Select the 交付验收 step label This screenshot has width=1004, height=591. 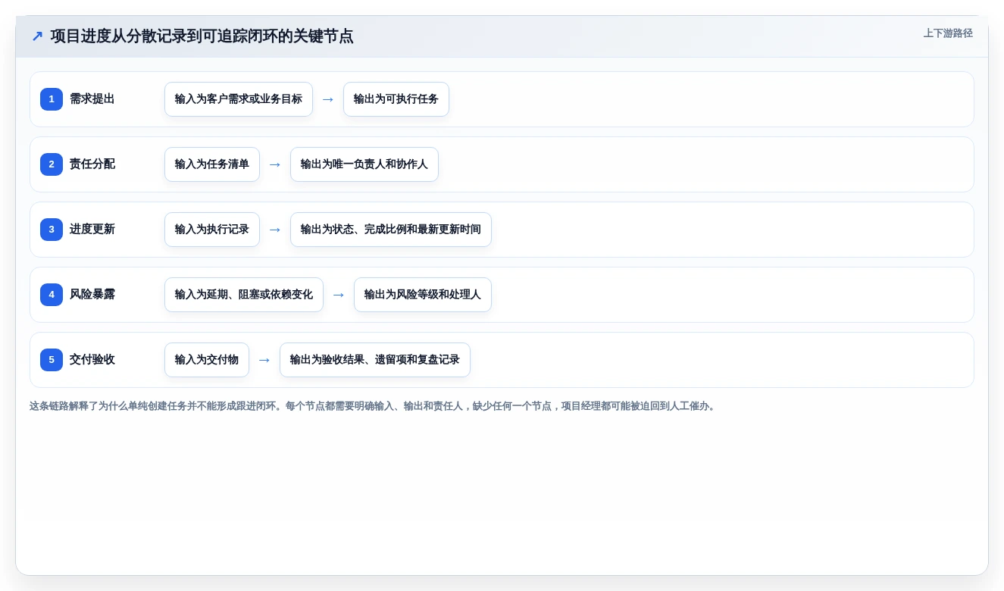coord(92,360)
